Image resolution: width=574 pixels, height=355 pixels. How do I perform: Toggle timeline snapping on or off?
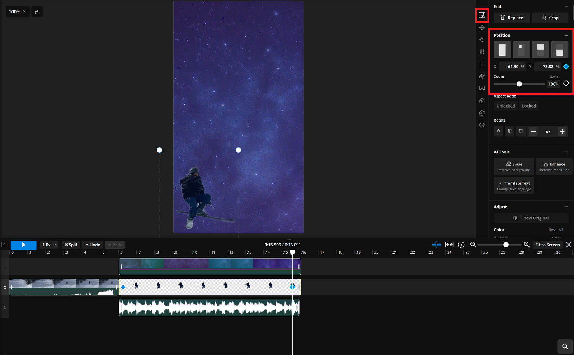coord(437,244)
